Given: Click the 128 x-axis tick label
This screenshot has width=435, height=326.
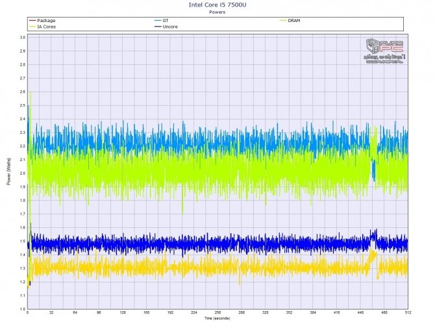Looking at the screenshot, I should (123, 312).
